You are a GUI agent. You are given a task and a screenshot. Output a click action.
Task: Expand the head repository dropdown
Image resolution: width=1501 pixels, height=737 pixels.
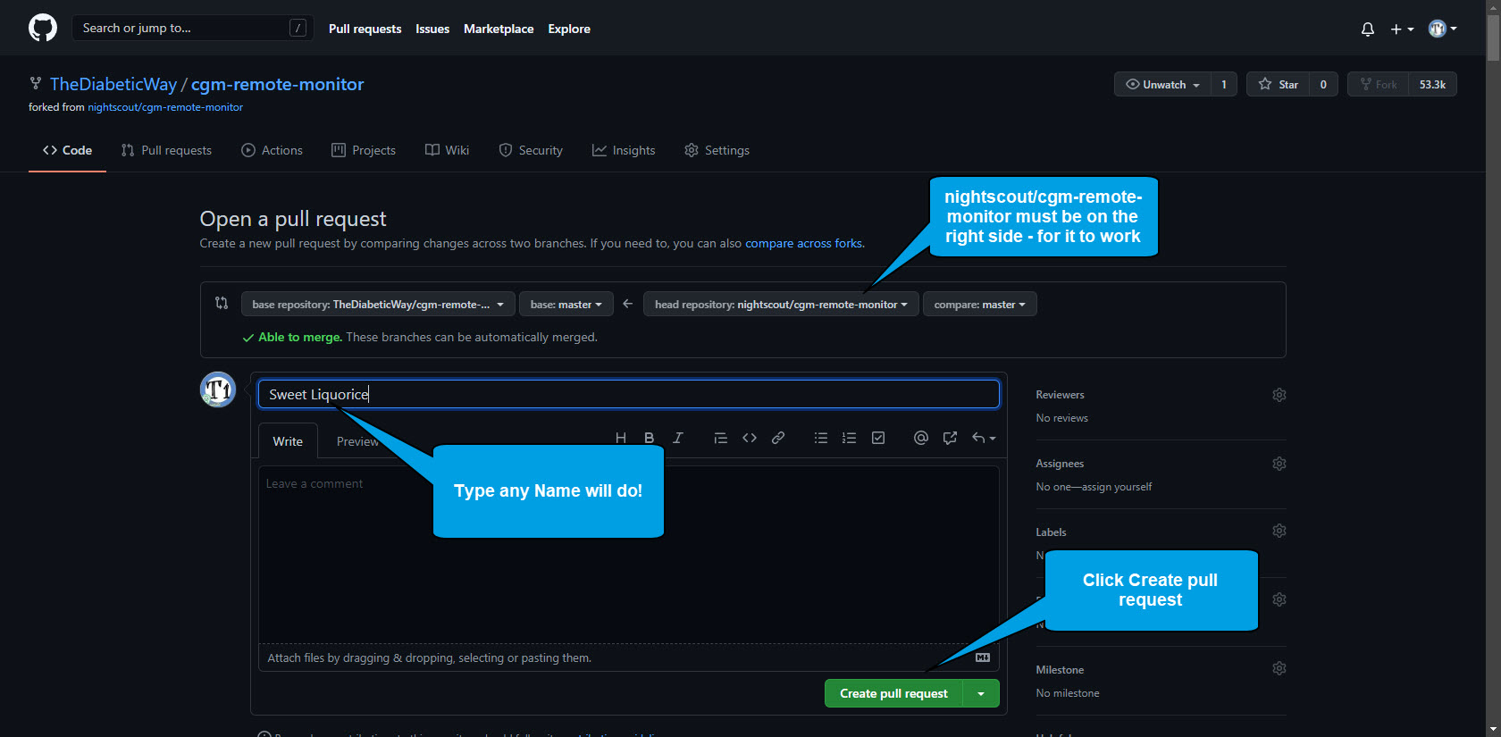click(x=780, y=305)
